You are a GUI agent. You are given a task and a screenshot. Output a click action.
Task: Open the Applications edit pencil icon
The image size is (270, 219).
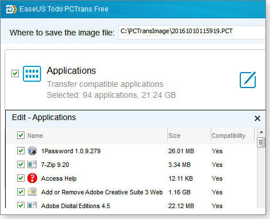[248, 79]
